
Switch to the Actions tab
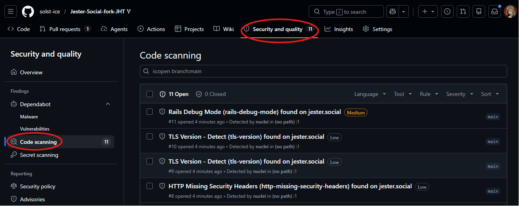(151, 29)
